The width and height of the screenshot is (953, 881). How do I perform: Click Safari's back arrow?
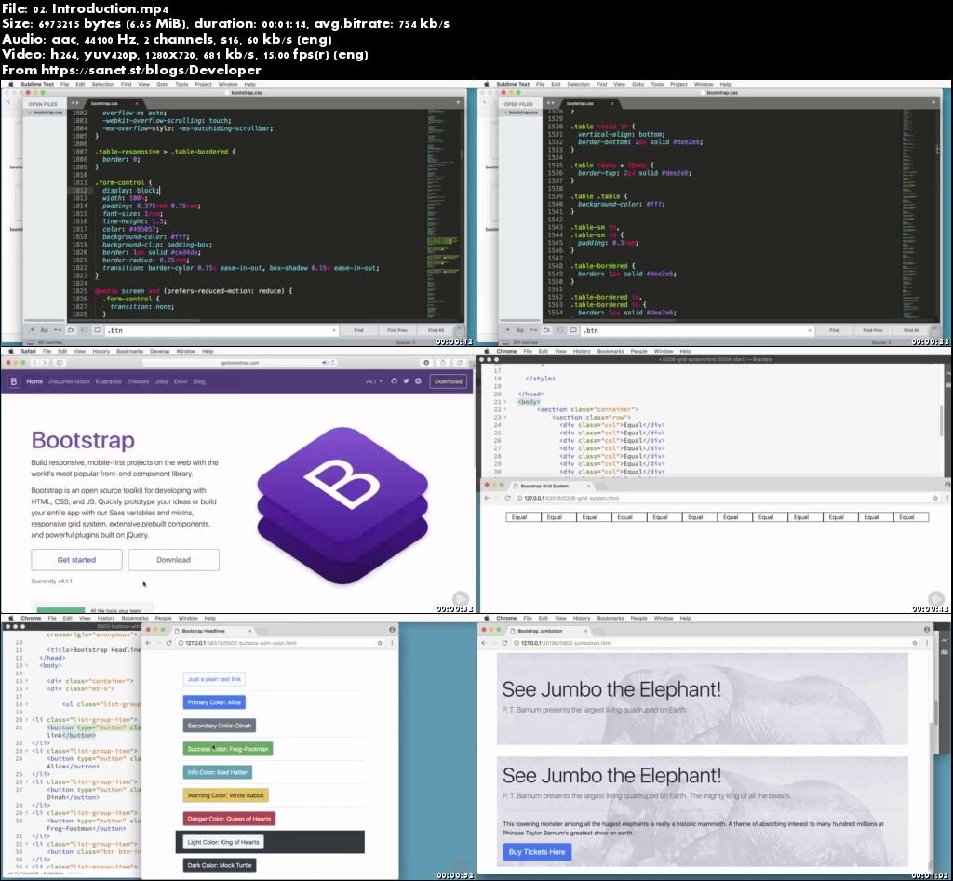coord(34,363)
